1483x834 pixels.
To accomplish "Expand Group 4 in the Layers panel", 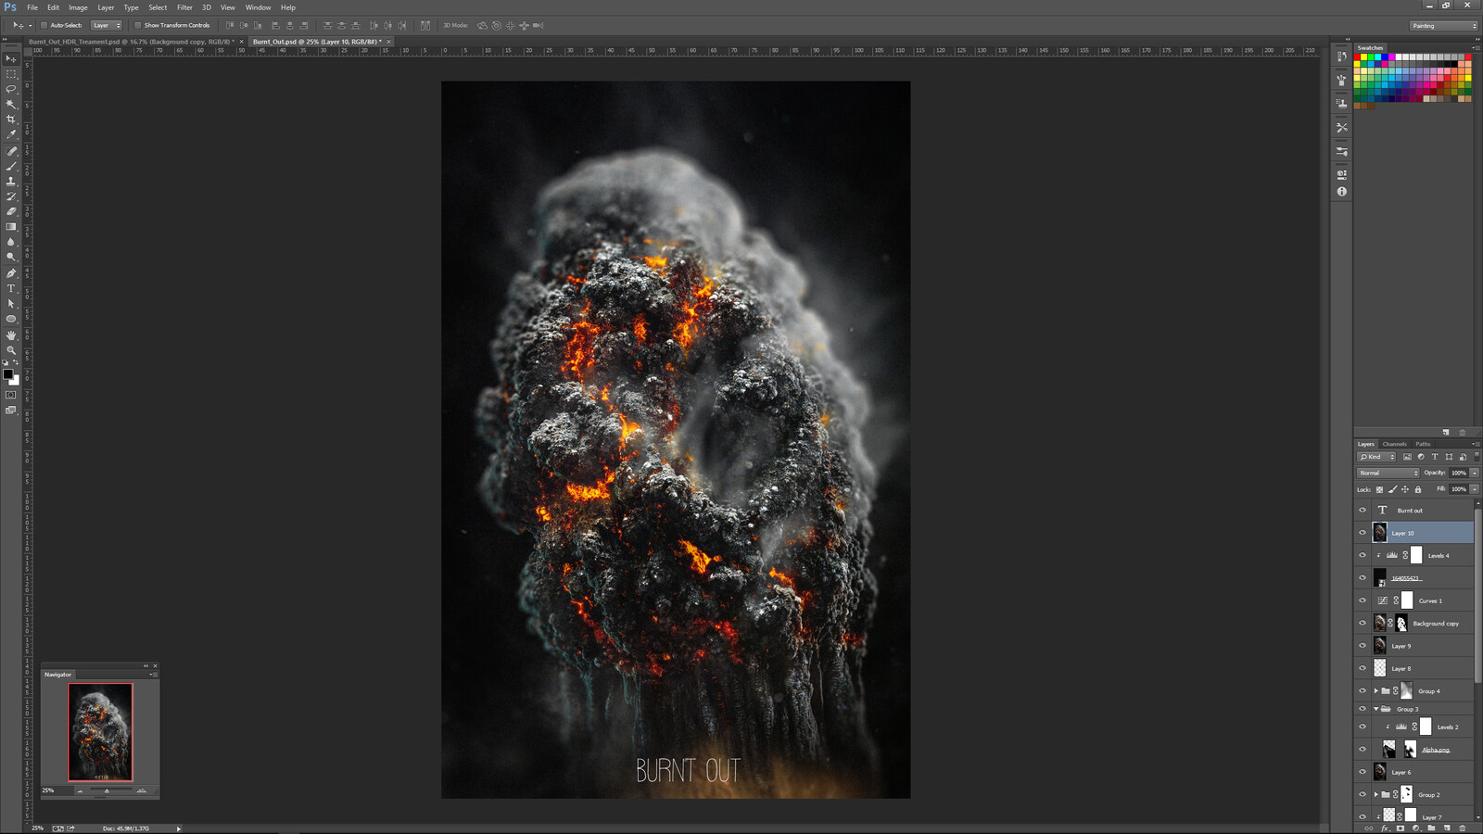I will pyautogui.click(x=1375, y=690).
